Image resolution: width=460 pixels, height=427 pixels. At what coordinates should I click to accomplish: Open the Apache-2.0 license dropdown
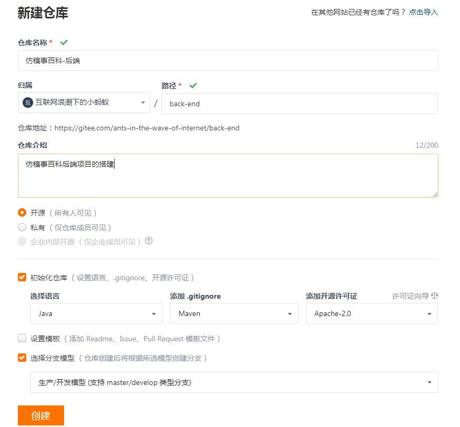click(372, 313)
